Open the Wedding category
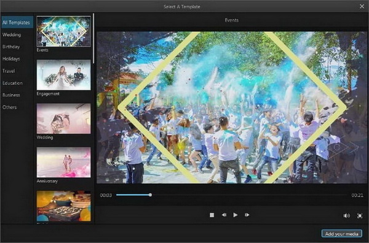369x243 pixels. pos(12,35)
